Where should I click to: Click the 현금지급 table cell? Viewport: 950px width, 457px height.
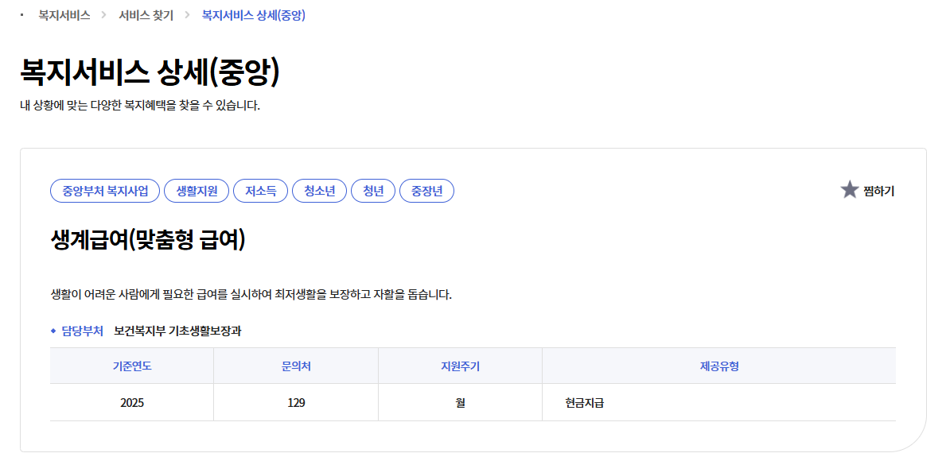(719, 402)
